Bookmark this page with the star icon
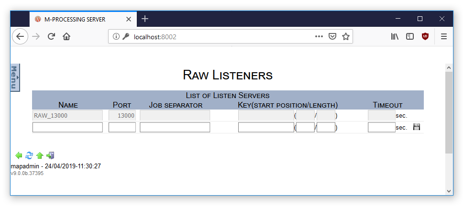 click(346, 36)
